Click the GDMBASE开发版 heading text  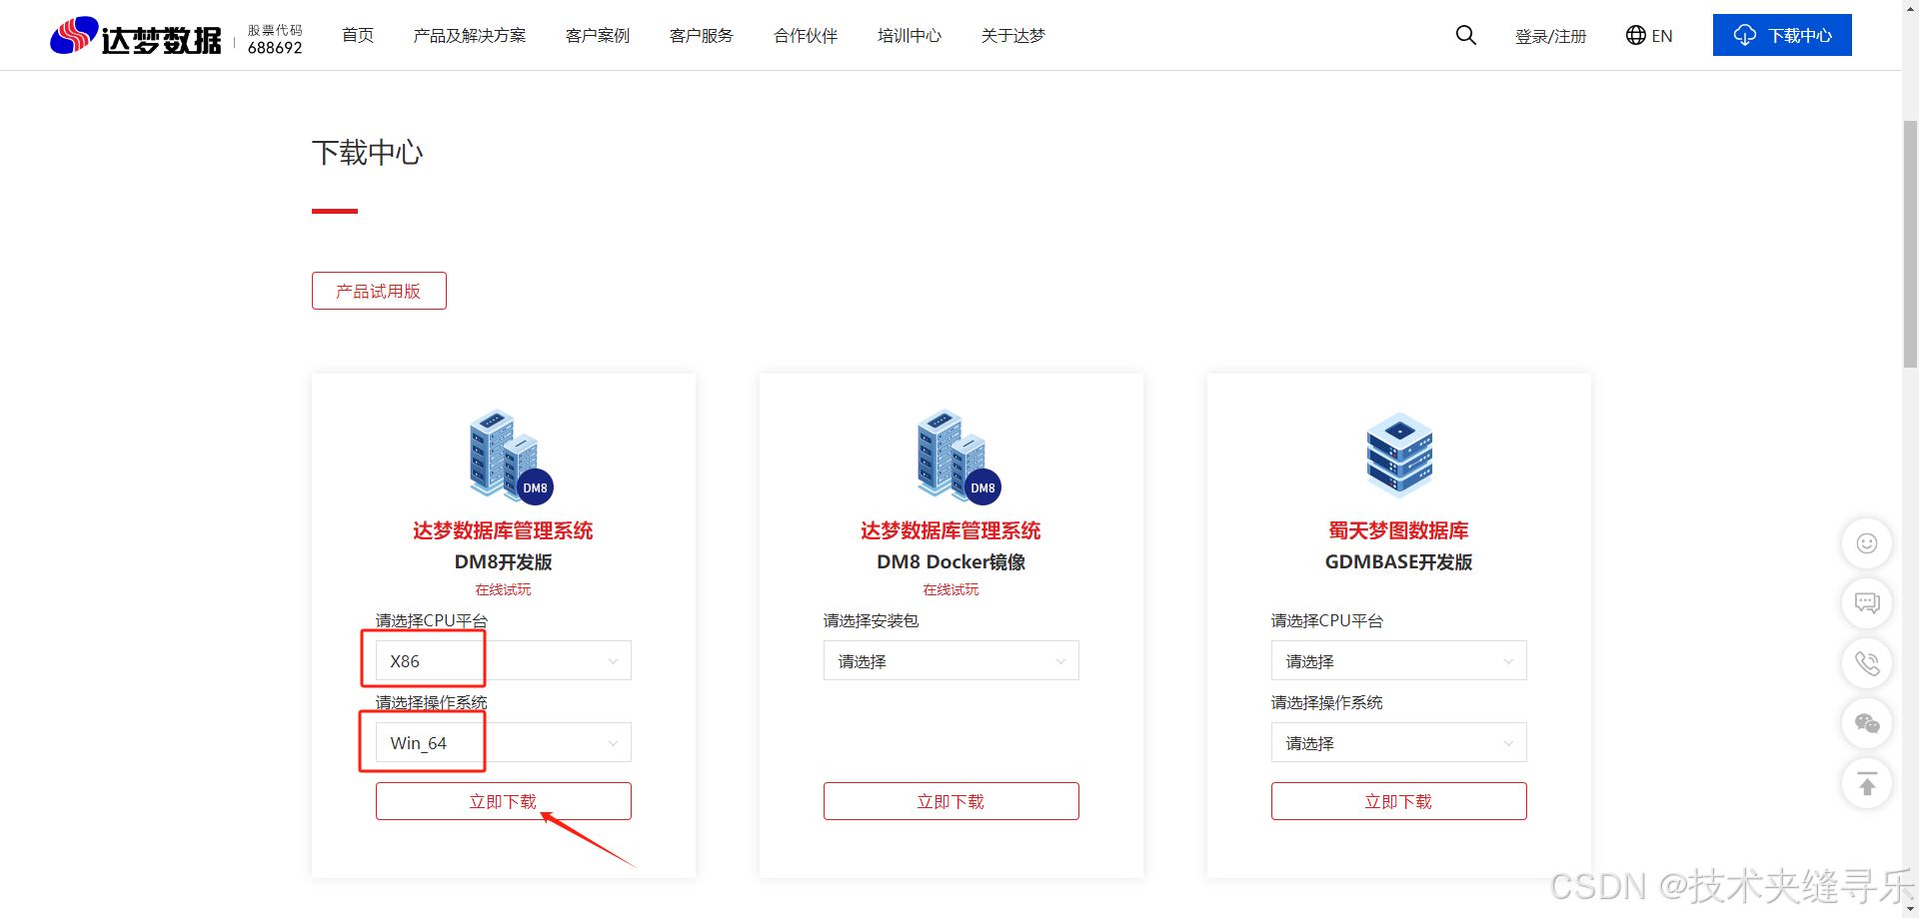point(1399,561)
